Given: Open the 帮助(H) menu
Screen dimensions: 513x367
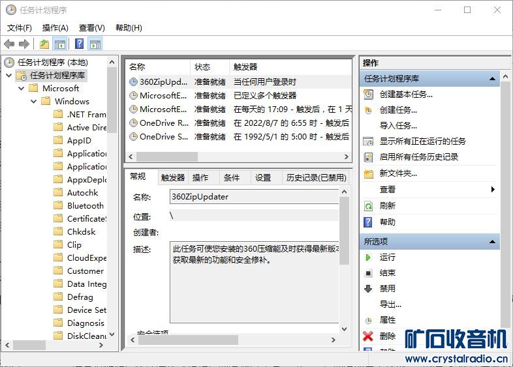Looking at the screenshot, I should coord(129,28).
